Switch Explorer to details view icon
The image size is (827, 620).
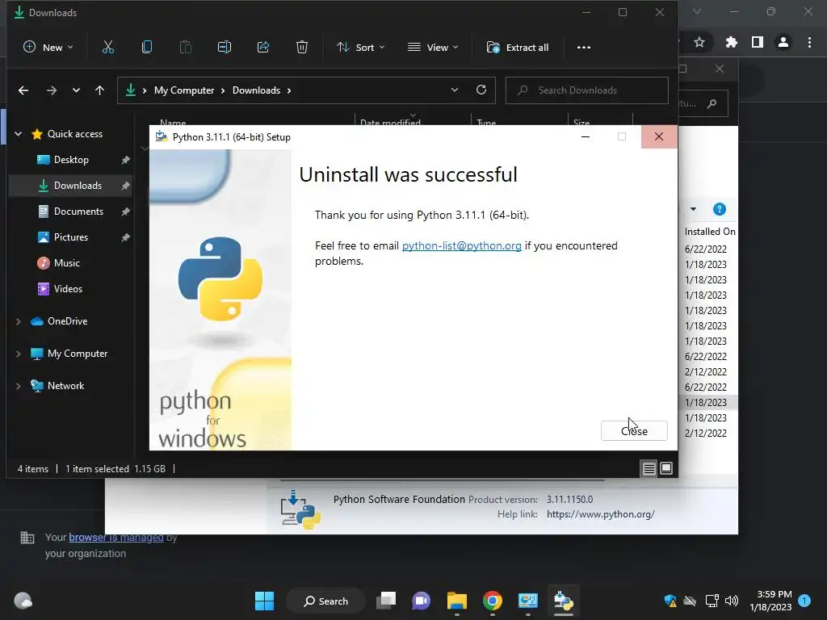point(649,468)
